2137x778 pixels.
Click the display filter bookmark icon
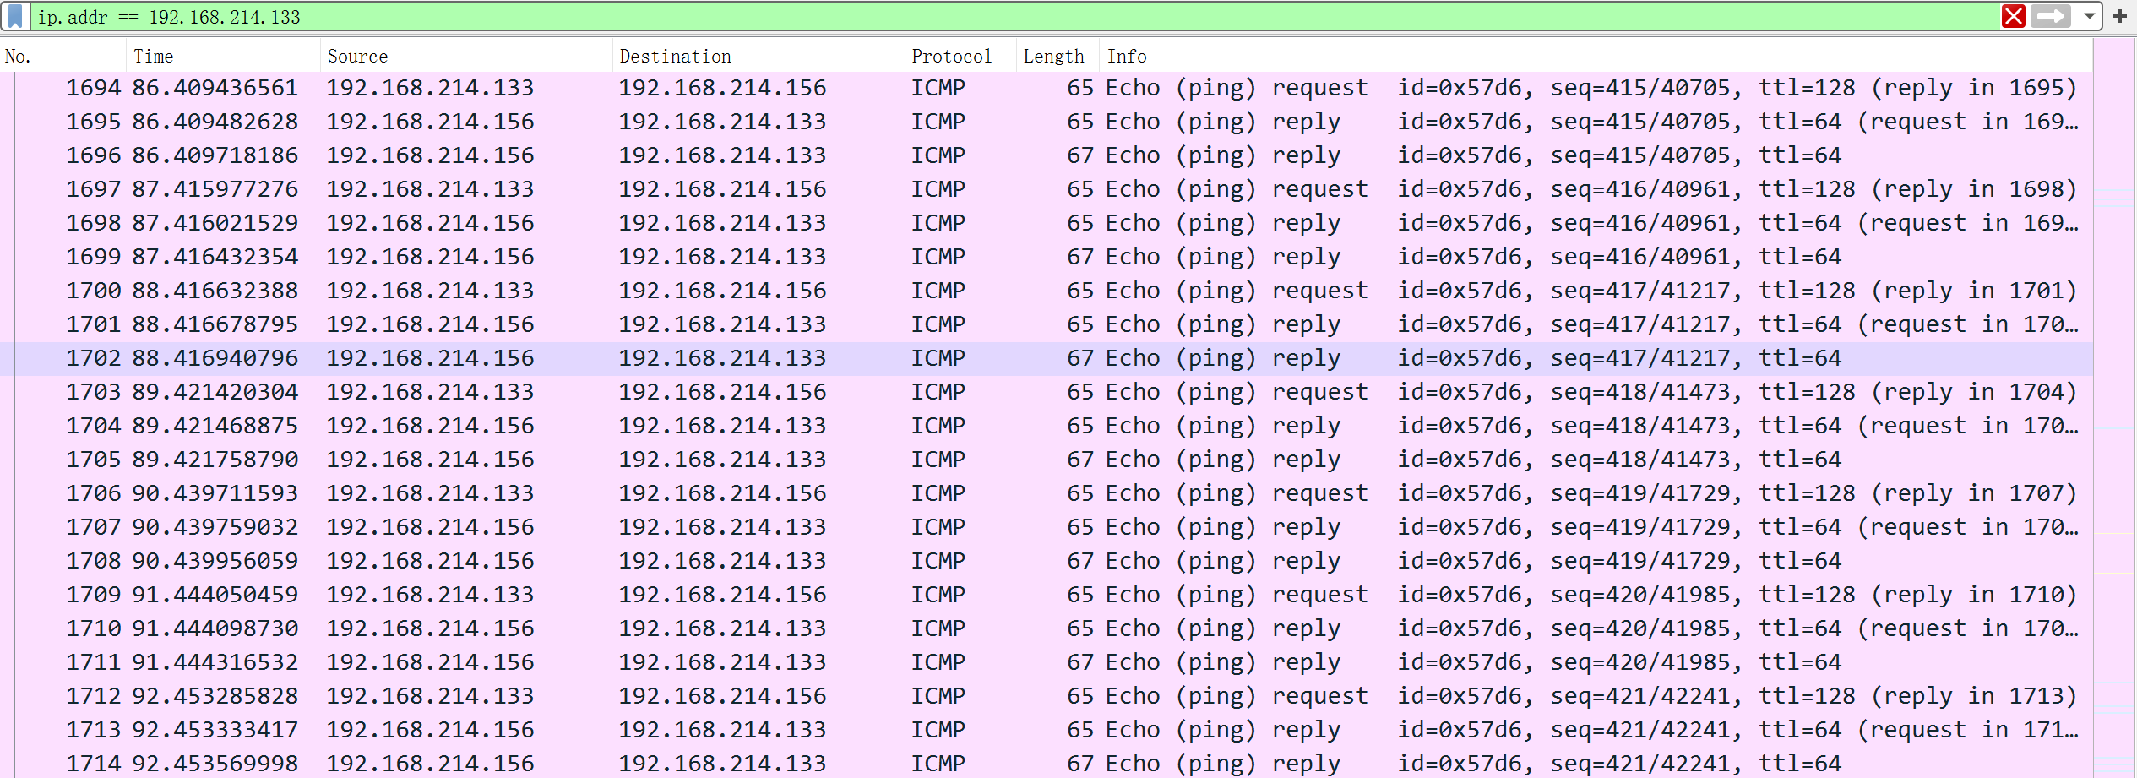point(15,16)
